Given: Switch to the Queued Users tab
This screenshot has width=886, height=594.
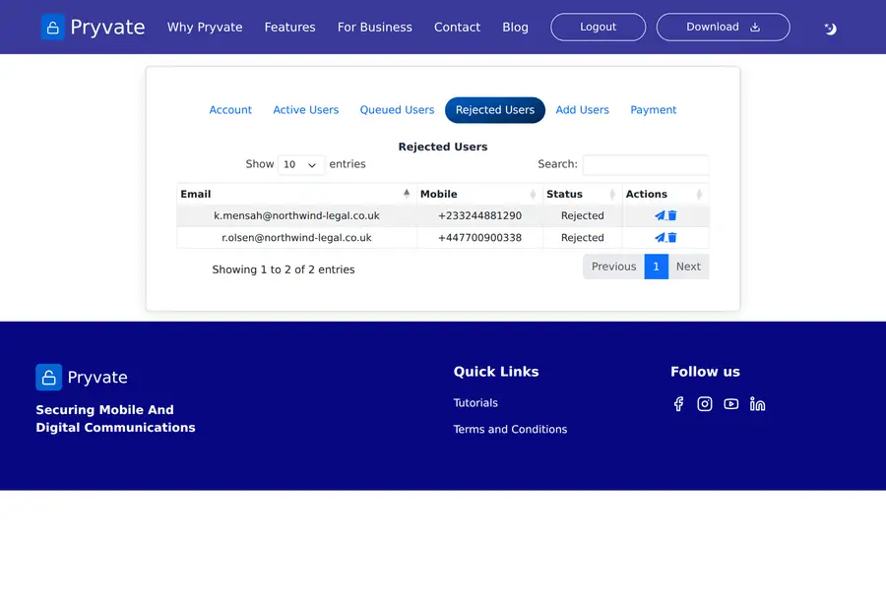Looking at the screenshot, I should pos(398,110).
